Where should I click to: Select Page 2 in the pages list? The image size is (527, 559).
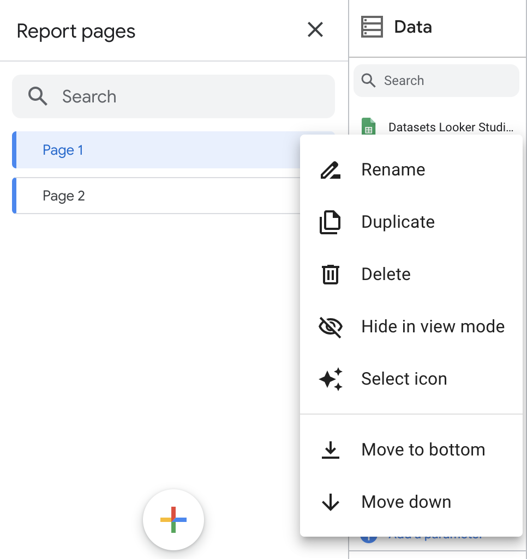pos(64,195)
